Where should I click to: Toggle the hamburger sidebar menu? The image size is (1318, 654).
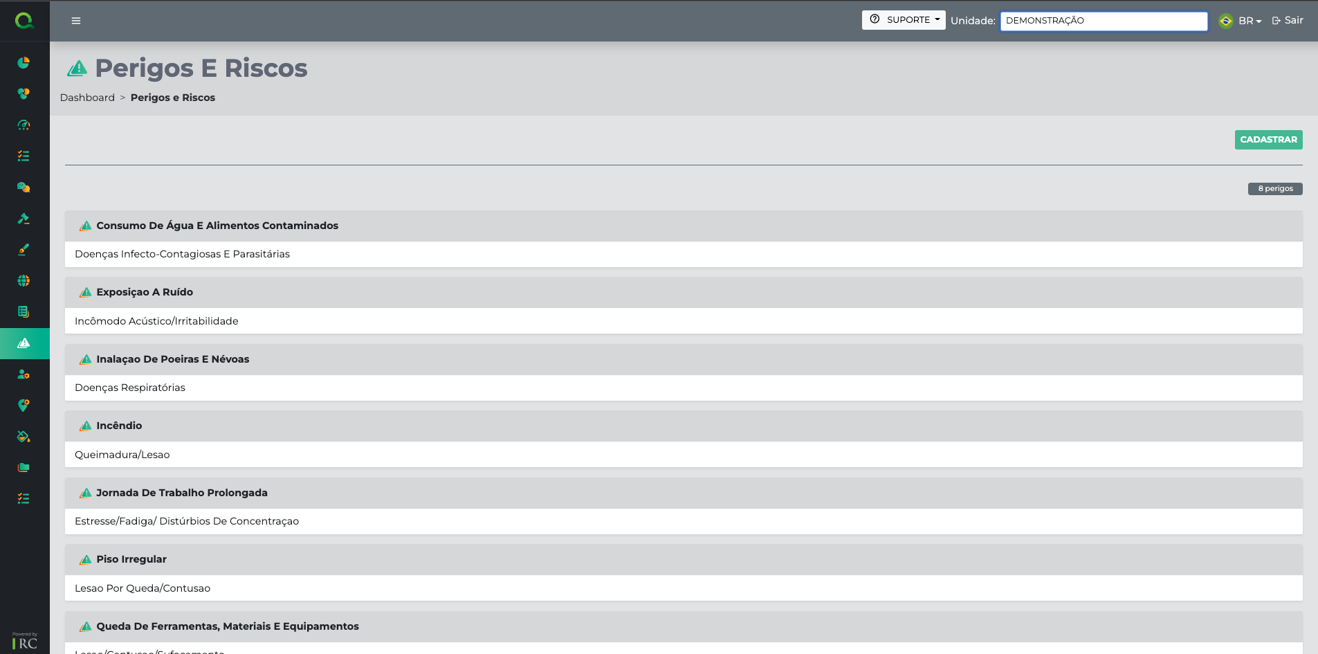coord(76,21)
